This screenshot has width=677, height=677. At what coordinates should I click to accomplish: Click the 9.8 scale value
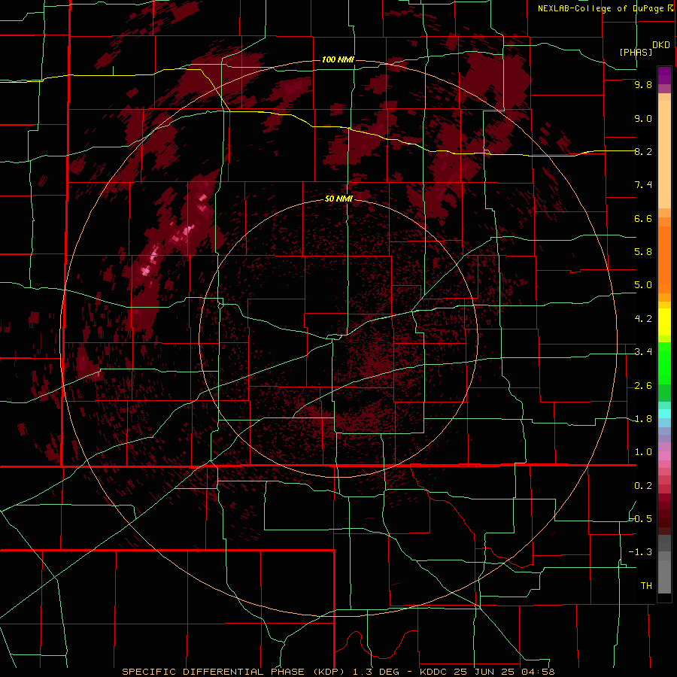coord(643,84)
